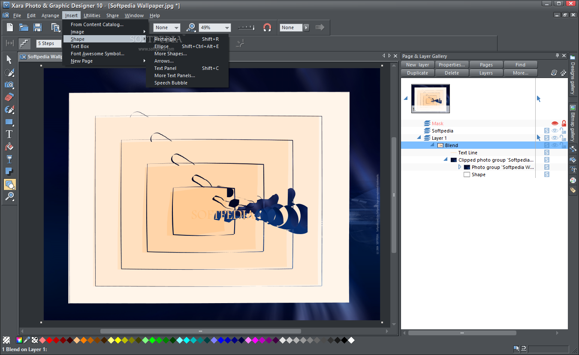Click the bright red color swatch
Screen dimensions: 579x355
(x=49, y=340)
